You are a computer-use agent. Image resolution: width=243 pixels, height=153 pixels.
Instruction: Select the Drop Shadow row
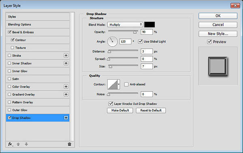(38, 118)
